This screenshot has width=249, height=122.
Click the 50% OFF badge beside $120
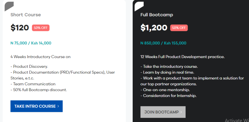point(41,28)
